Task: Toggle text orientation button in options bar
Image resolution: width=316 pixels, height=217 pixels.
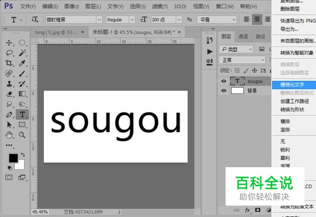Action: (x=35, y=20)
